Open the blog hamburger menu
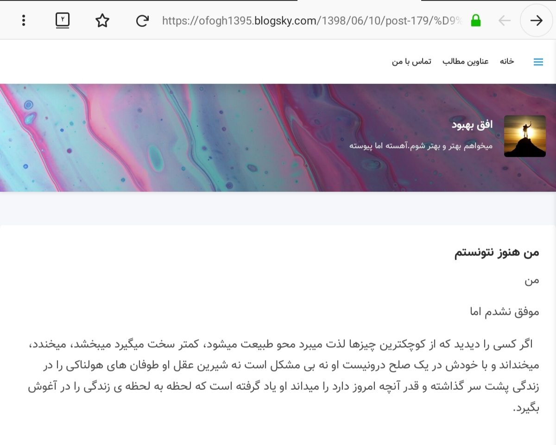556x445 pixels. click(x=538, y=62)
